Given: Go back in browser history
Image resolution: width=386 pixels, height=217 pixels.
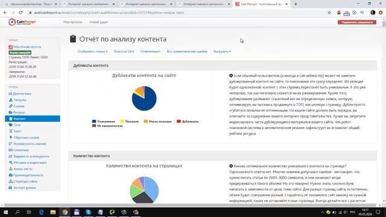Looking at the screenshot, I should coord(5,13).
